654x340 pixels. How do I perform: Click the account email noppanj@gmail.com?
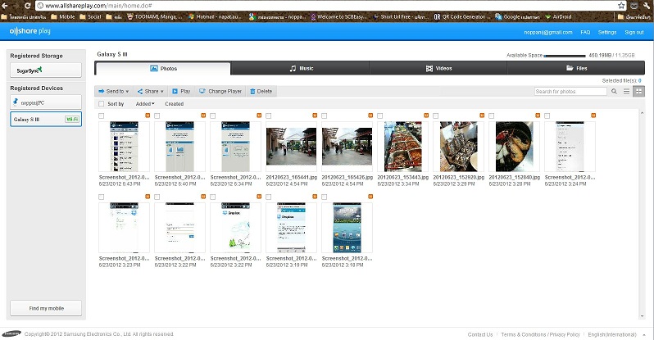tap(548, 32)
